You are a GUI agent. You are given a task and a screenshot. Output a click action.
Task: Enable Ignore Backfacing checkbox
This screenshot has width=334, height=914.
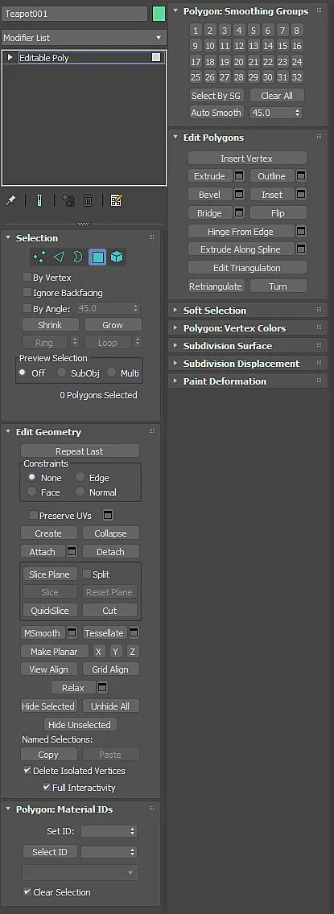[x=27, y=293]
